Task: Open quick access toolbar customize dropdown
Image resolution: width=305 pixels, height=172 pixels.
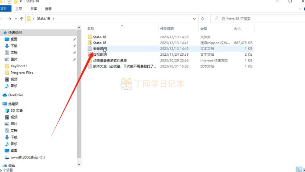Action: pos(21,1)
